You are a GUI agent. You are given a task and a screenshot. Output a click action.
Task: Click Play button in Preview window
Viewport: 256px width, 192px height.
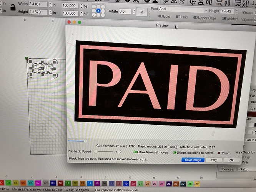(x=214, y=160)
